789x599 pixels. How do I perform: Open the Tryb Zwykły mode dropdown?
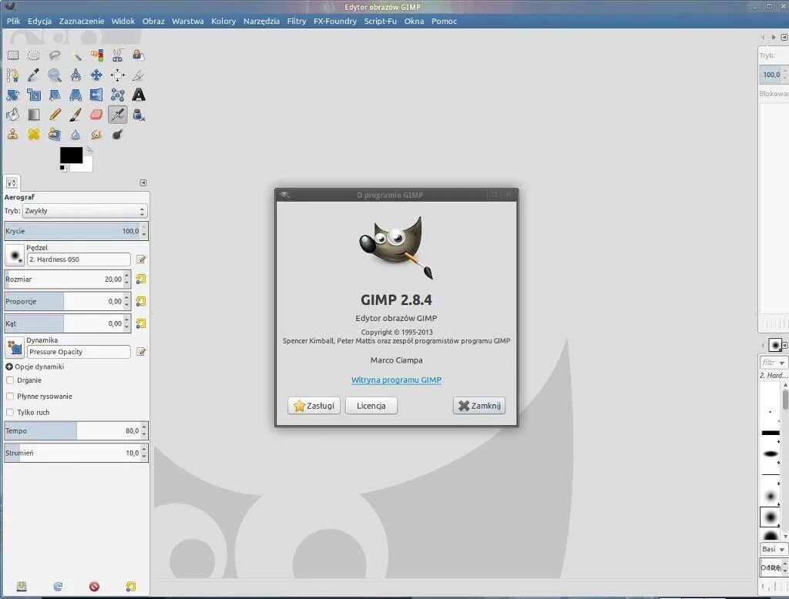[85, 211]
